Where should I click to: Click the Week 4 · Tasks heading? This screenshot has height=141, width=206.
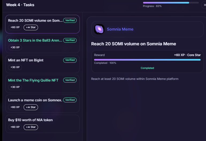tap(20, 5)
